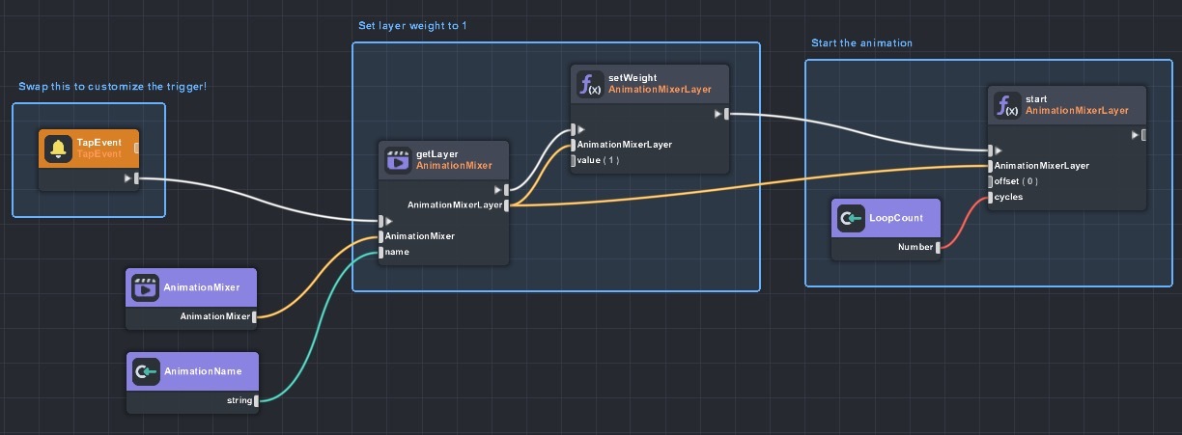
Task: Click the setWeight value input port
Action: coord(572,160)
